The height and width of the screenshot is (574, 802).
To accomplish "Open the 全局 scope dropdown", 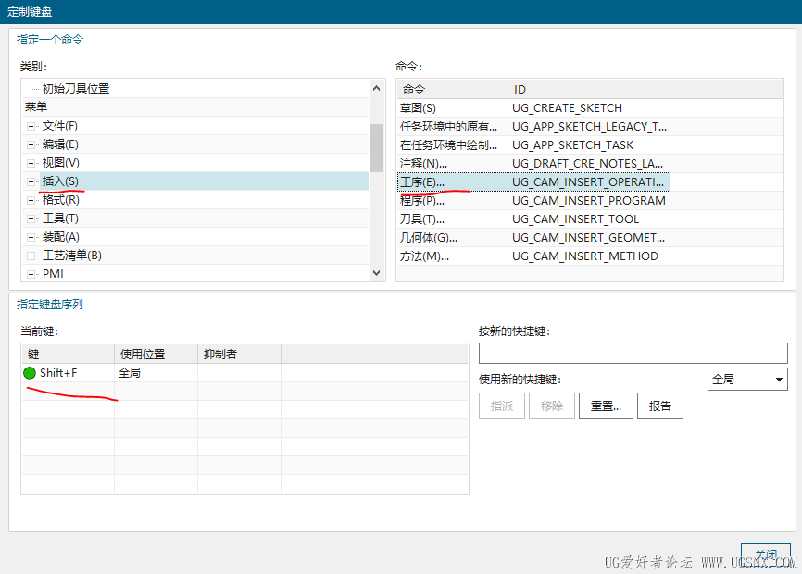I will coord(747,380).
